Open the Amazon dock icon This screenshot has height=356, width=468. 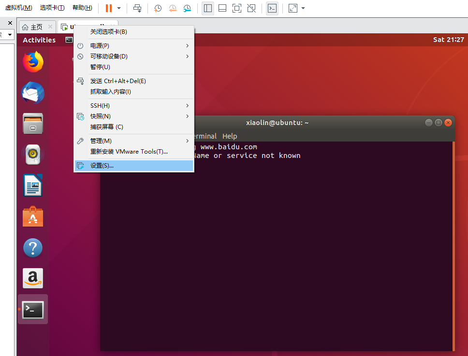pyautogui.click(x=33, y=278)
